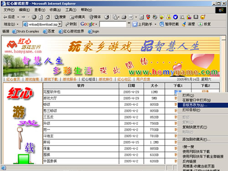The image size is (228, 171).
Task: Open the Favorites (收藏夹) toolbar button
Action: (77, 17)
